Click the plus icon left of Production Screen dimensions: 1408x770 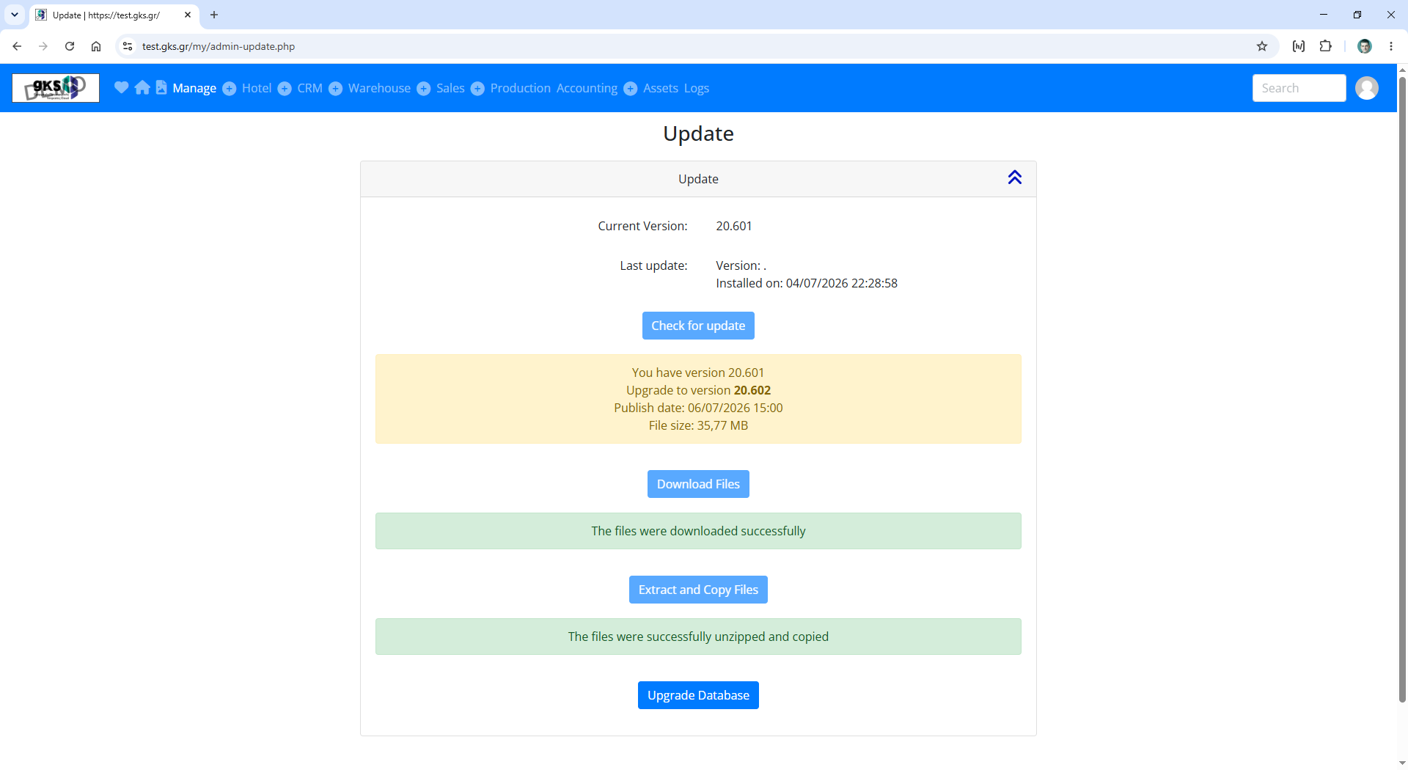coord(477,89)
